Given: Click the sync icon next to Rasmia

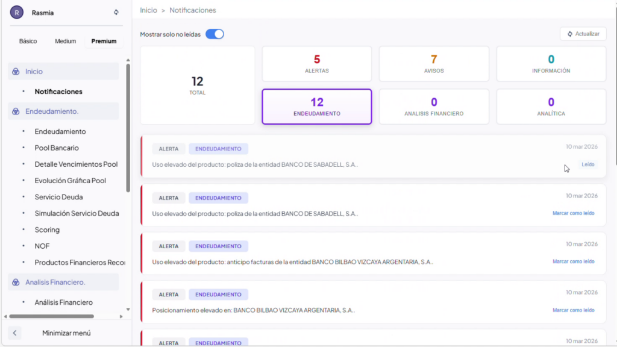Looking at the screenshot, I should (x=116, y=12).
